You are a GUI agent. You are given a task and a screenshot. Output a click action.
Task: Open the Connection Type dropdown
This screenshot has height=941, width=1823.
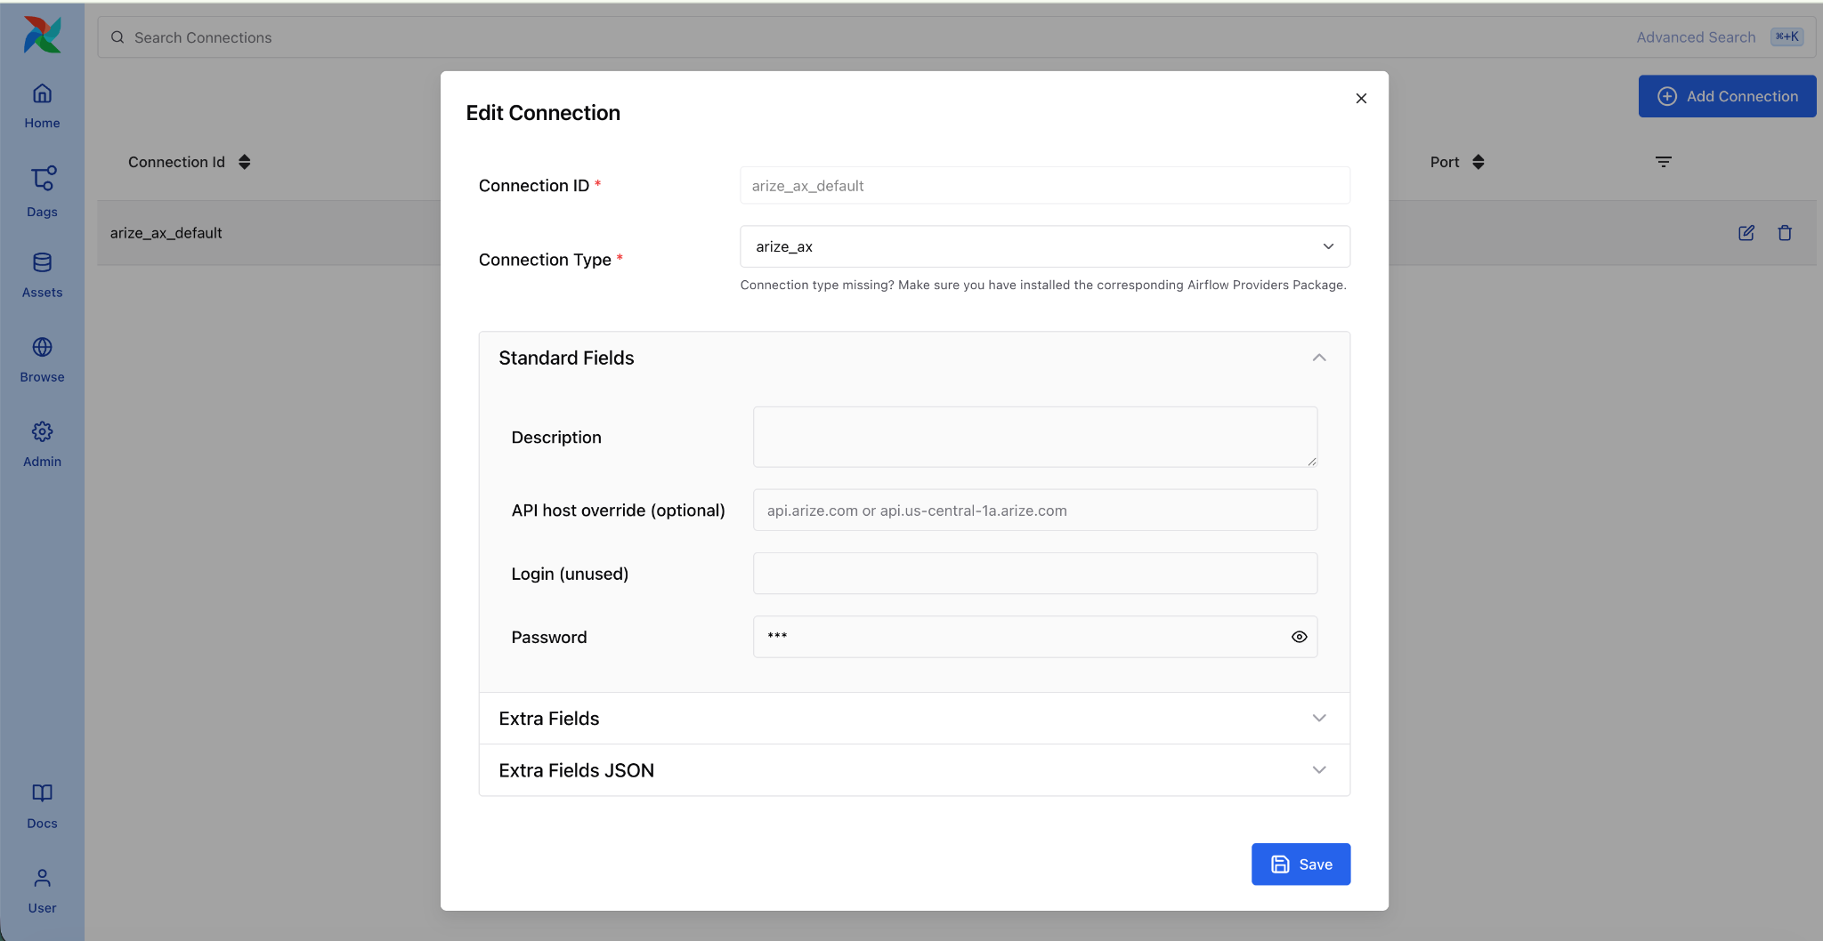click(1045, 246)
